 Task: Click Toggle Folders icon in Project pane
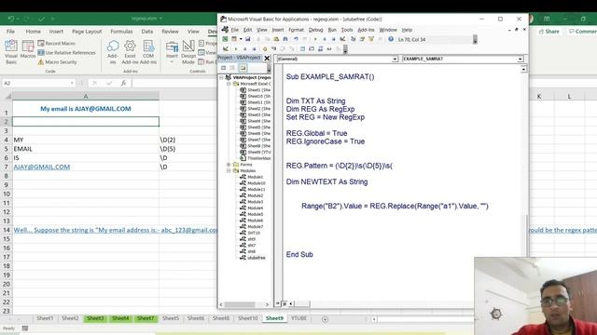[243, 68]
